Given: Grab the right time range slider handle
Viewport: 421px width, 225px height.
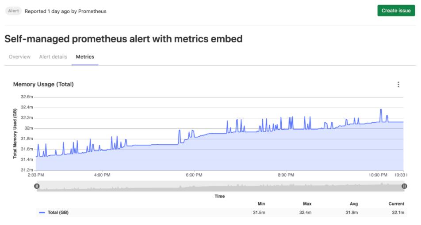Looking at the screenshot, I should coord(404,186).
